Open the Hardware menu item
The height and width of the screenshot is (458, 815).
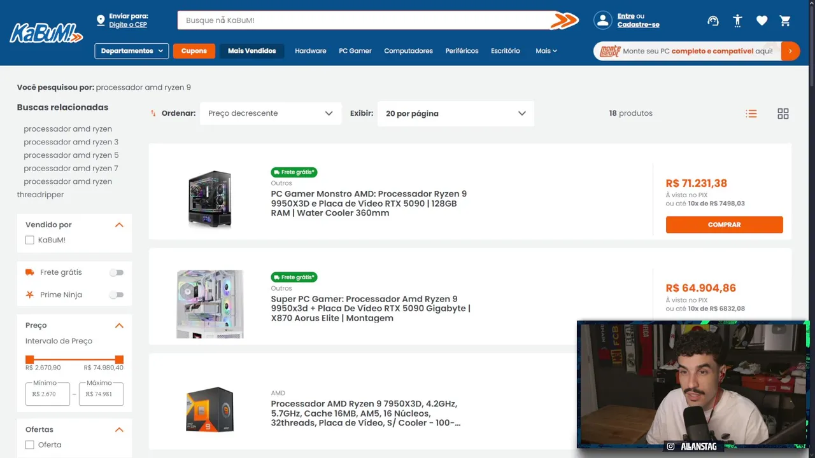[x=311, y=51]
